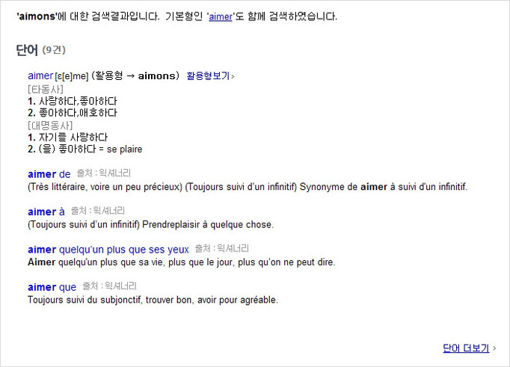The width and height of the screenshot is (510, 367).
Task: Click the [타동사] part-of-speech label
Action: (46, 89)
